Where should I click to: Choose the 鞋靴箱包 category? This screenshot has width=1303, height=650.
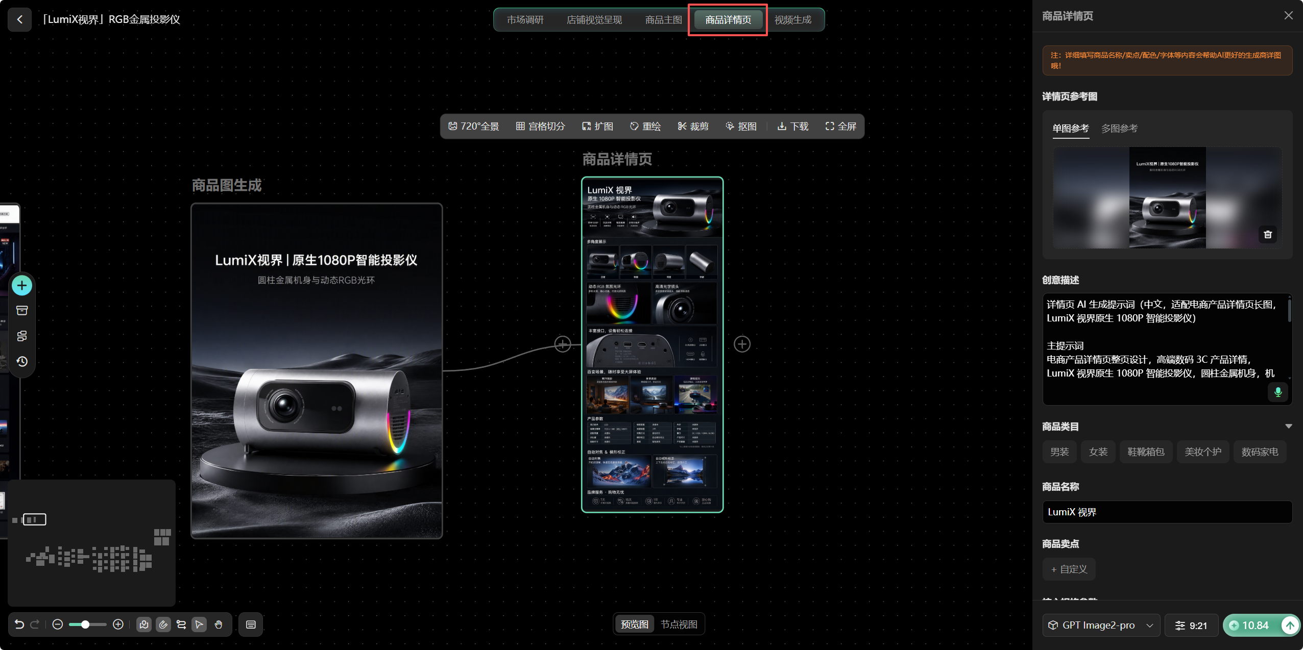coord(1146,452)
